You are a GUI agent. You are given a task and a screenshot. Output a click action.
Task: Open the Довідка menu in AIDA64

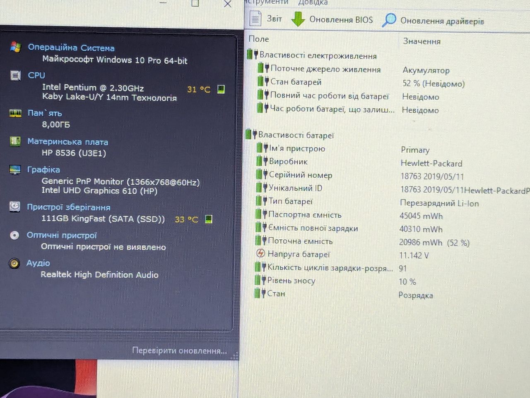click(313, 2)
